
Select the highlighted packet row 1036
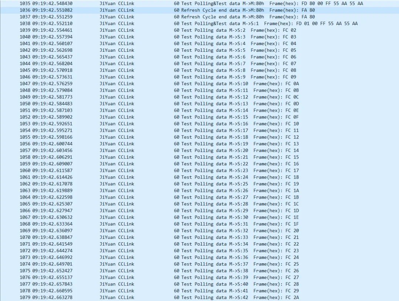(x=199, y=10)
